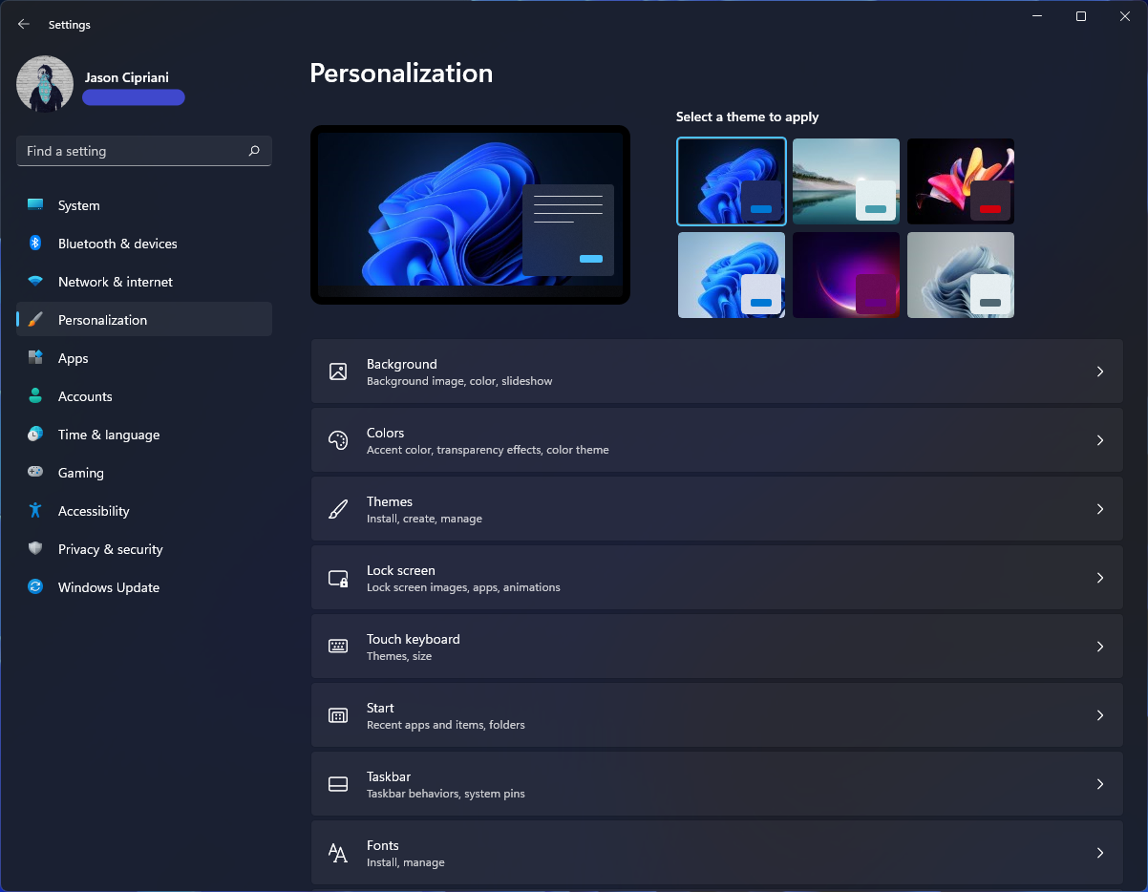Apply the gray flow light theme
The image size is (1148, 892).
[961, 275]
